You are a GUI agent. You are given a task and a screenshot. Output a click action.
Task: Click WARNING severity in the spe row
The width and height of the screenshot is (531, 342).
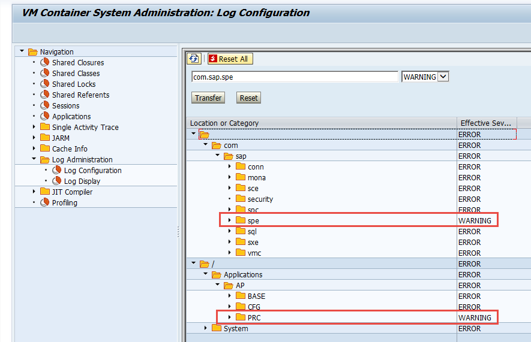click(475, 220)
